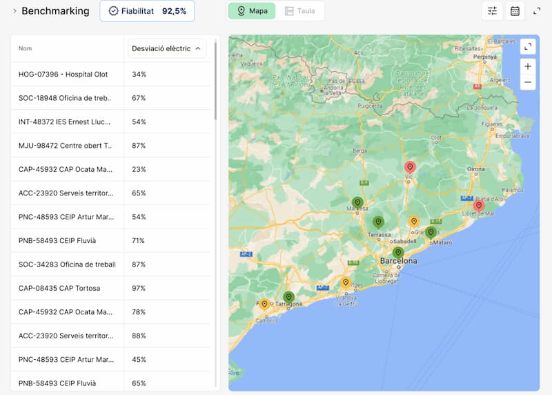Select the green marker near Mataró
Image resolution: width=552 pixels, height=395 pixels.
click(x=431, y=233)
